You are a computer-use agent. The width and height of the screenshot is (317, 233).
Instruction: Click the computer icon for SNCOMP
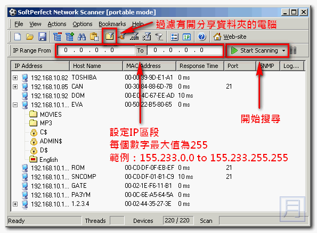(25, 177)
